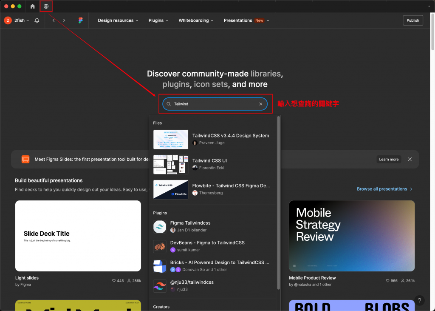
Task: Open Tailwind CSS UI file result
Action: (x=213, y=164)
